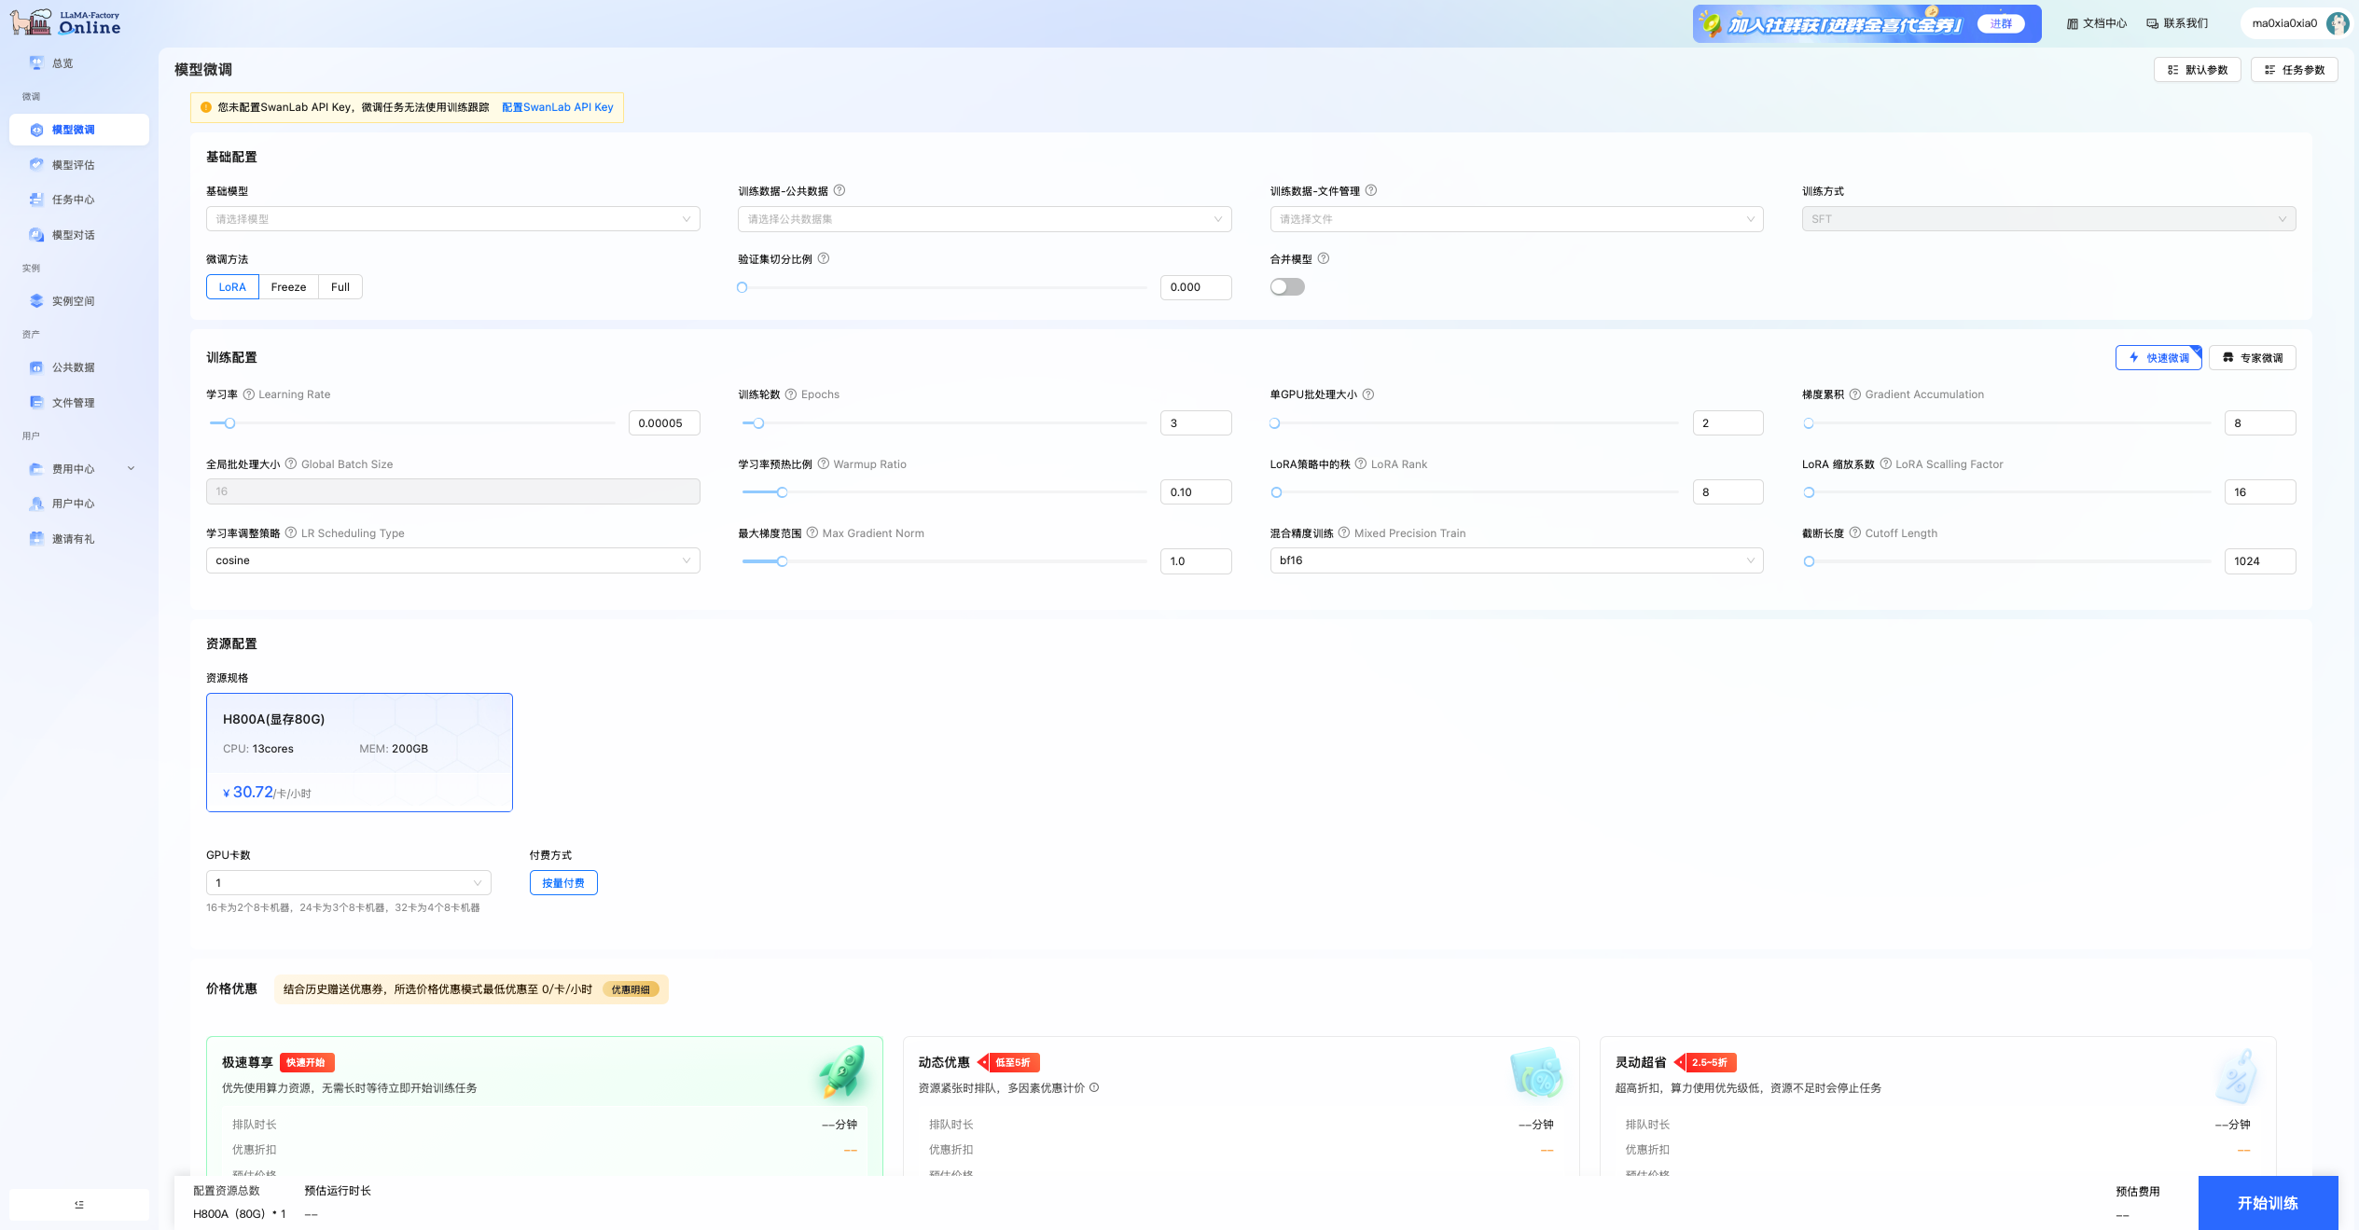2359x1230 pixels.
Task: Open 实例空间 in the sidebar
Action: (x=73, y=301)
